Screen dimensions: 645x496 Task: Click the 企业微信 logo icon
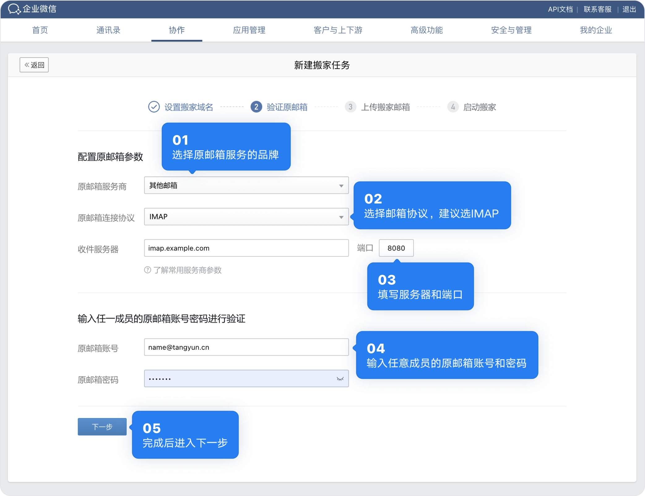14,9
